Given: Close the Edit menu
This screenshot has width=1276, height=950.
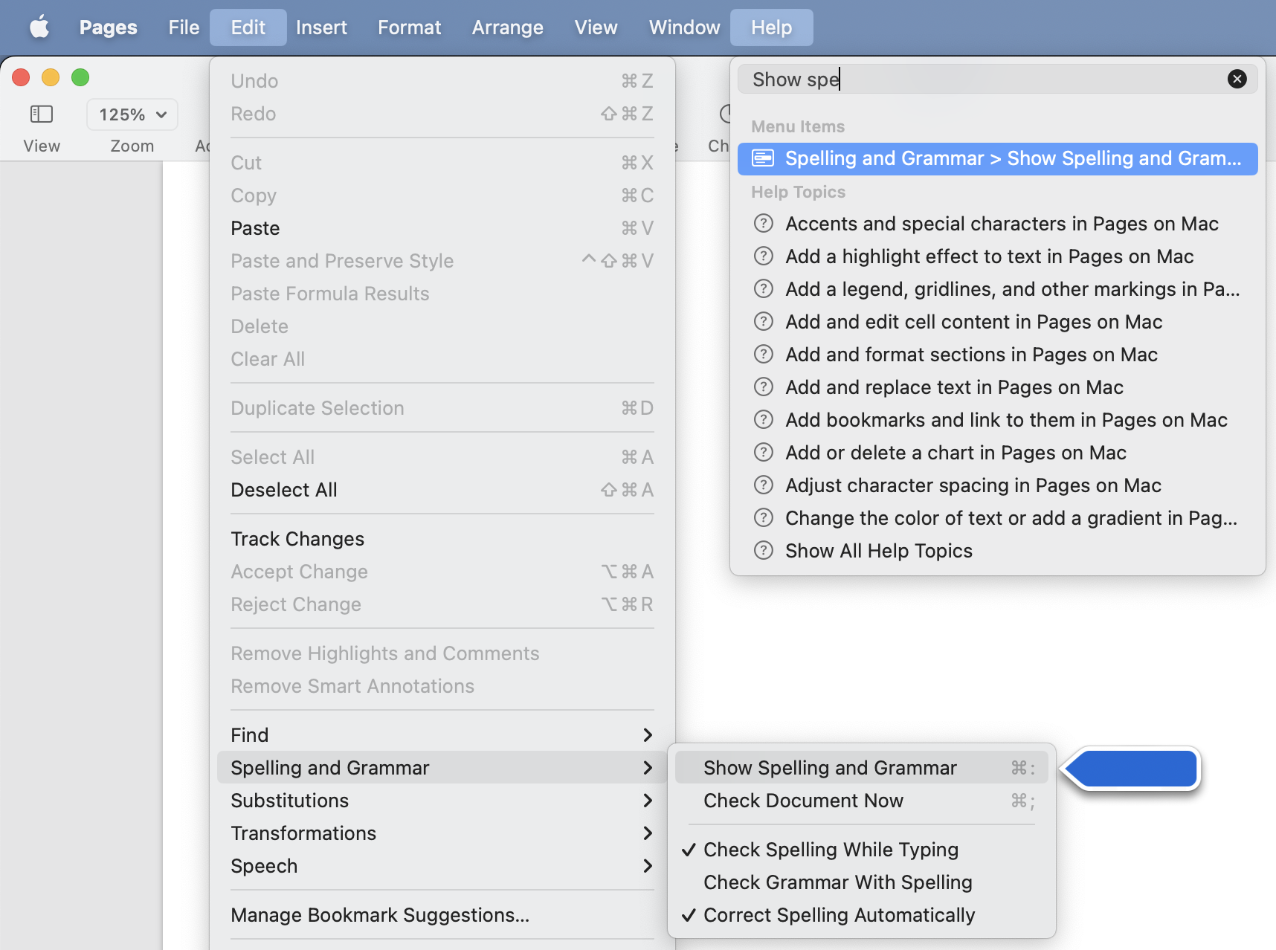Looking at the screenshot, I should point(248,28).
